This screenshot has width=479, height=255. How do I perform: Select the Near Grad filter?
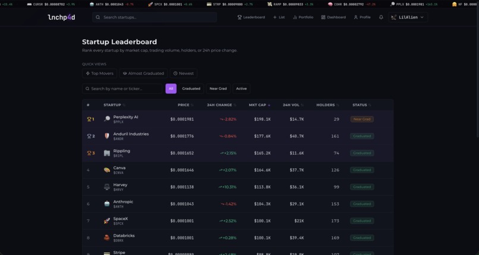(x=218, y=89)
